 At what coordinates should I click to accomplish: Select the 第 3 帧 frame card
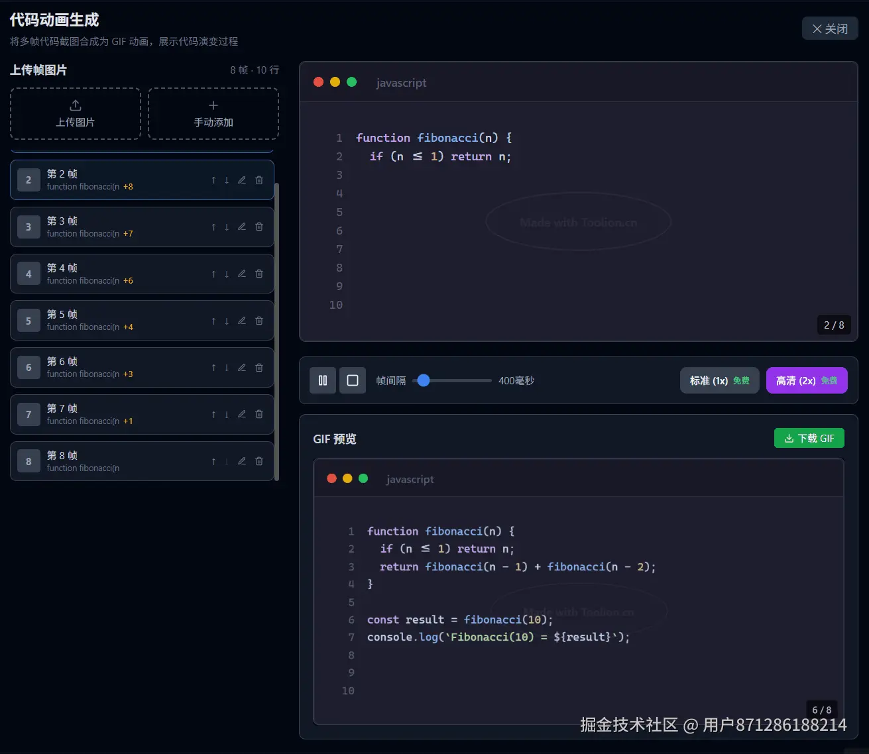click(142, 227)
